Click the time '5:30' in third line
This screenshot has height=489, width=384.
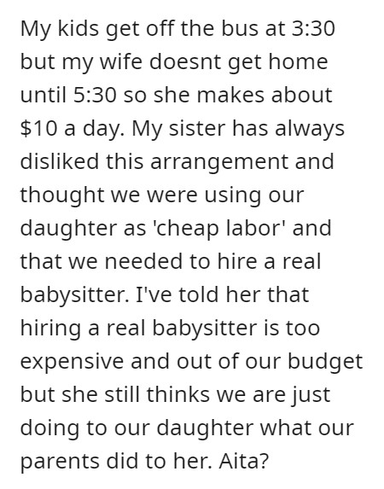click(x=94, y=95)
